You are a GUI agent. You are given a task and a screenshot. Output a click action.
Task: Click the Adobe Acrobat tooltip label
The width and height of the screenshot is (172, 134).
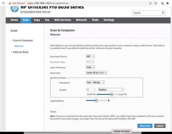pos(122,131)
